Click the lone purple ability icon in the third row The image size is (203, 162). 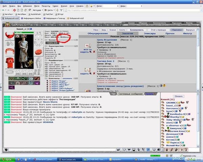click(12, 87)
